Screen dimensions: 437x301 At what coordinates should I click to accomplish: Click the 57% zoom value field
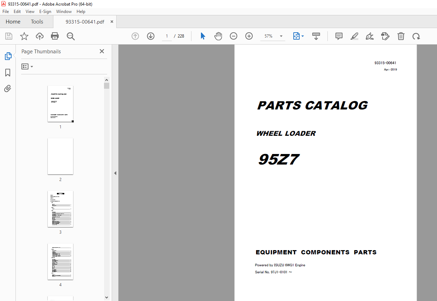tap(269, 36)
